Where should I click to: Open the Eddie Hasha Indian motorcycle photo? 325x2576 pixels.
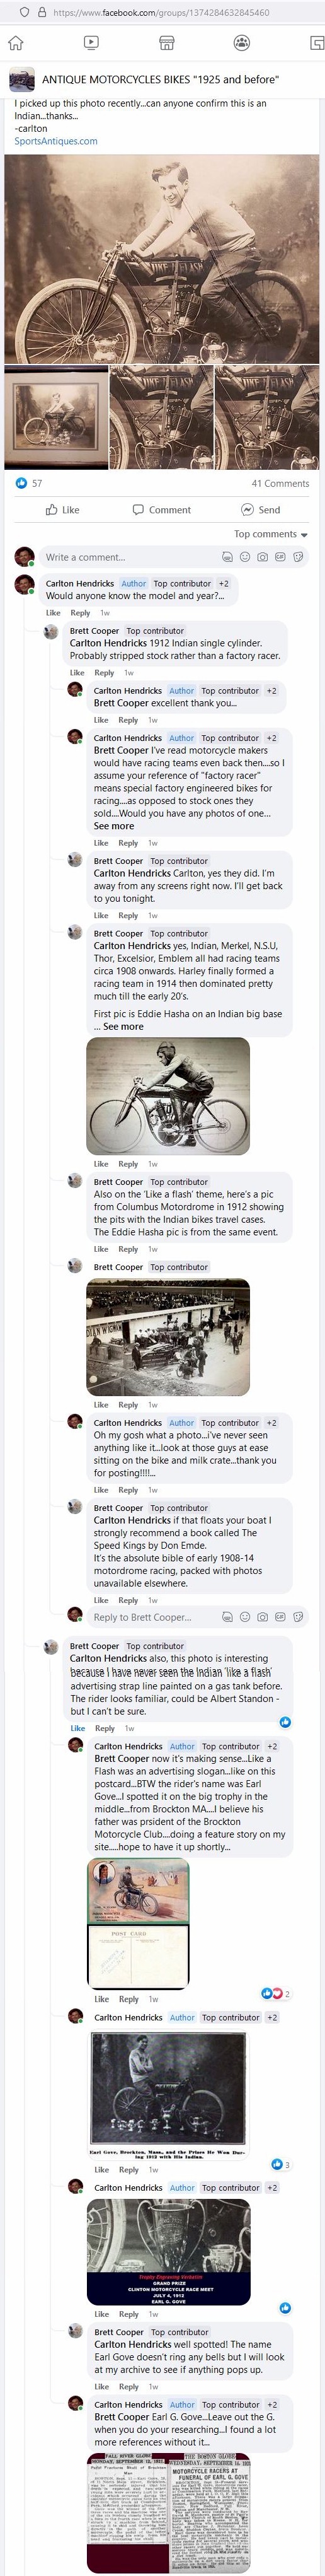coord(168,1096)
